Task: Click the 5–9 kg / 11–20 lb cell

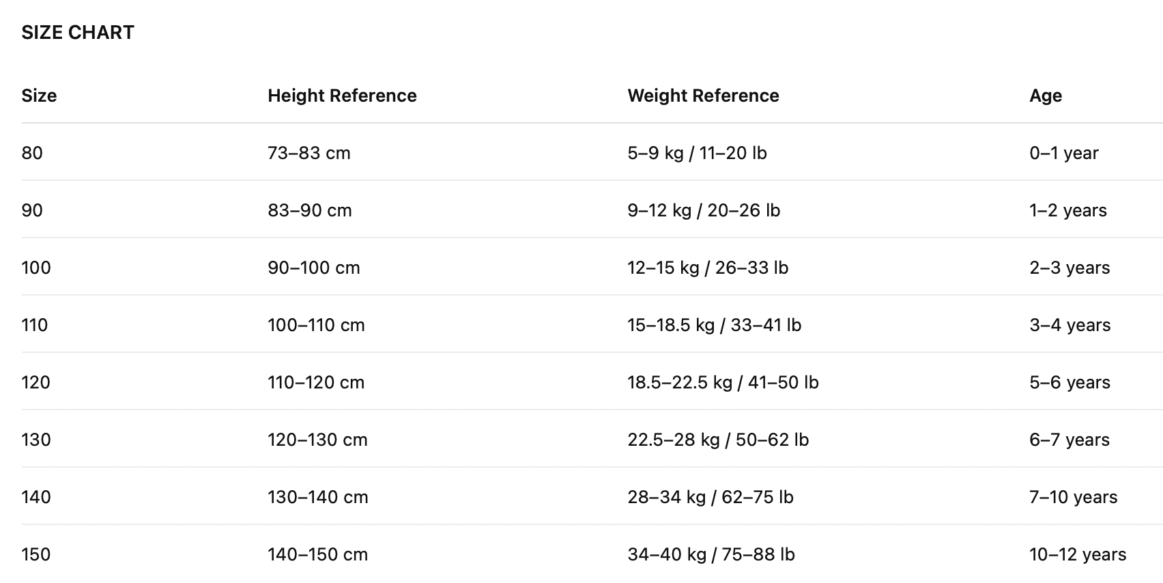Action: (697, 153)
